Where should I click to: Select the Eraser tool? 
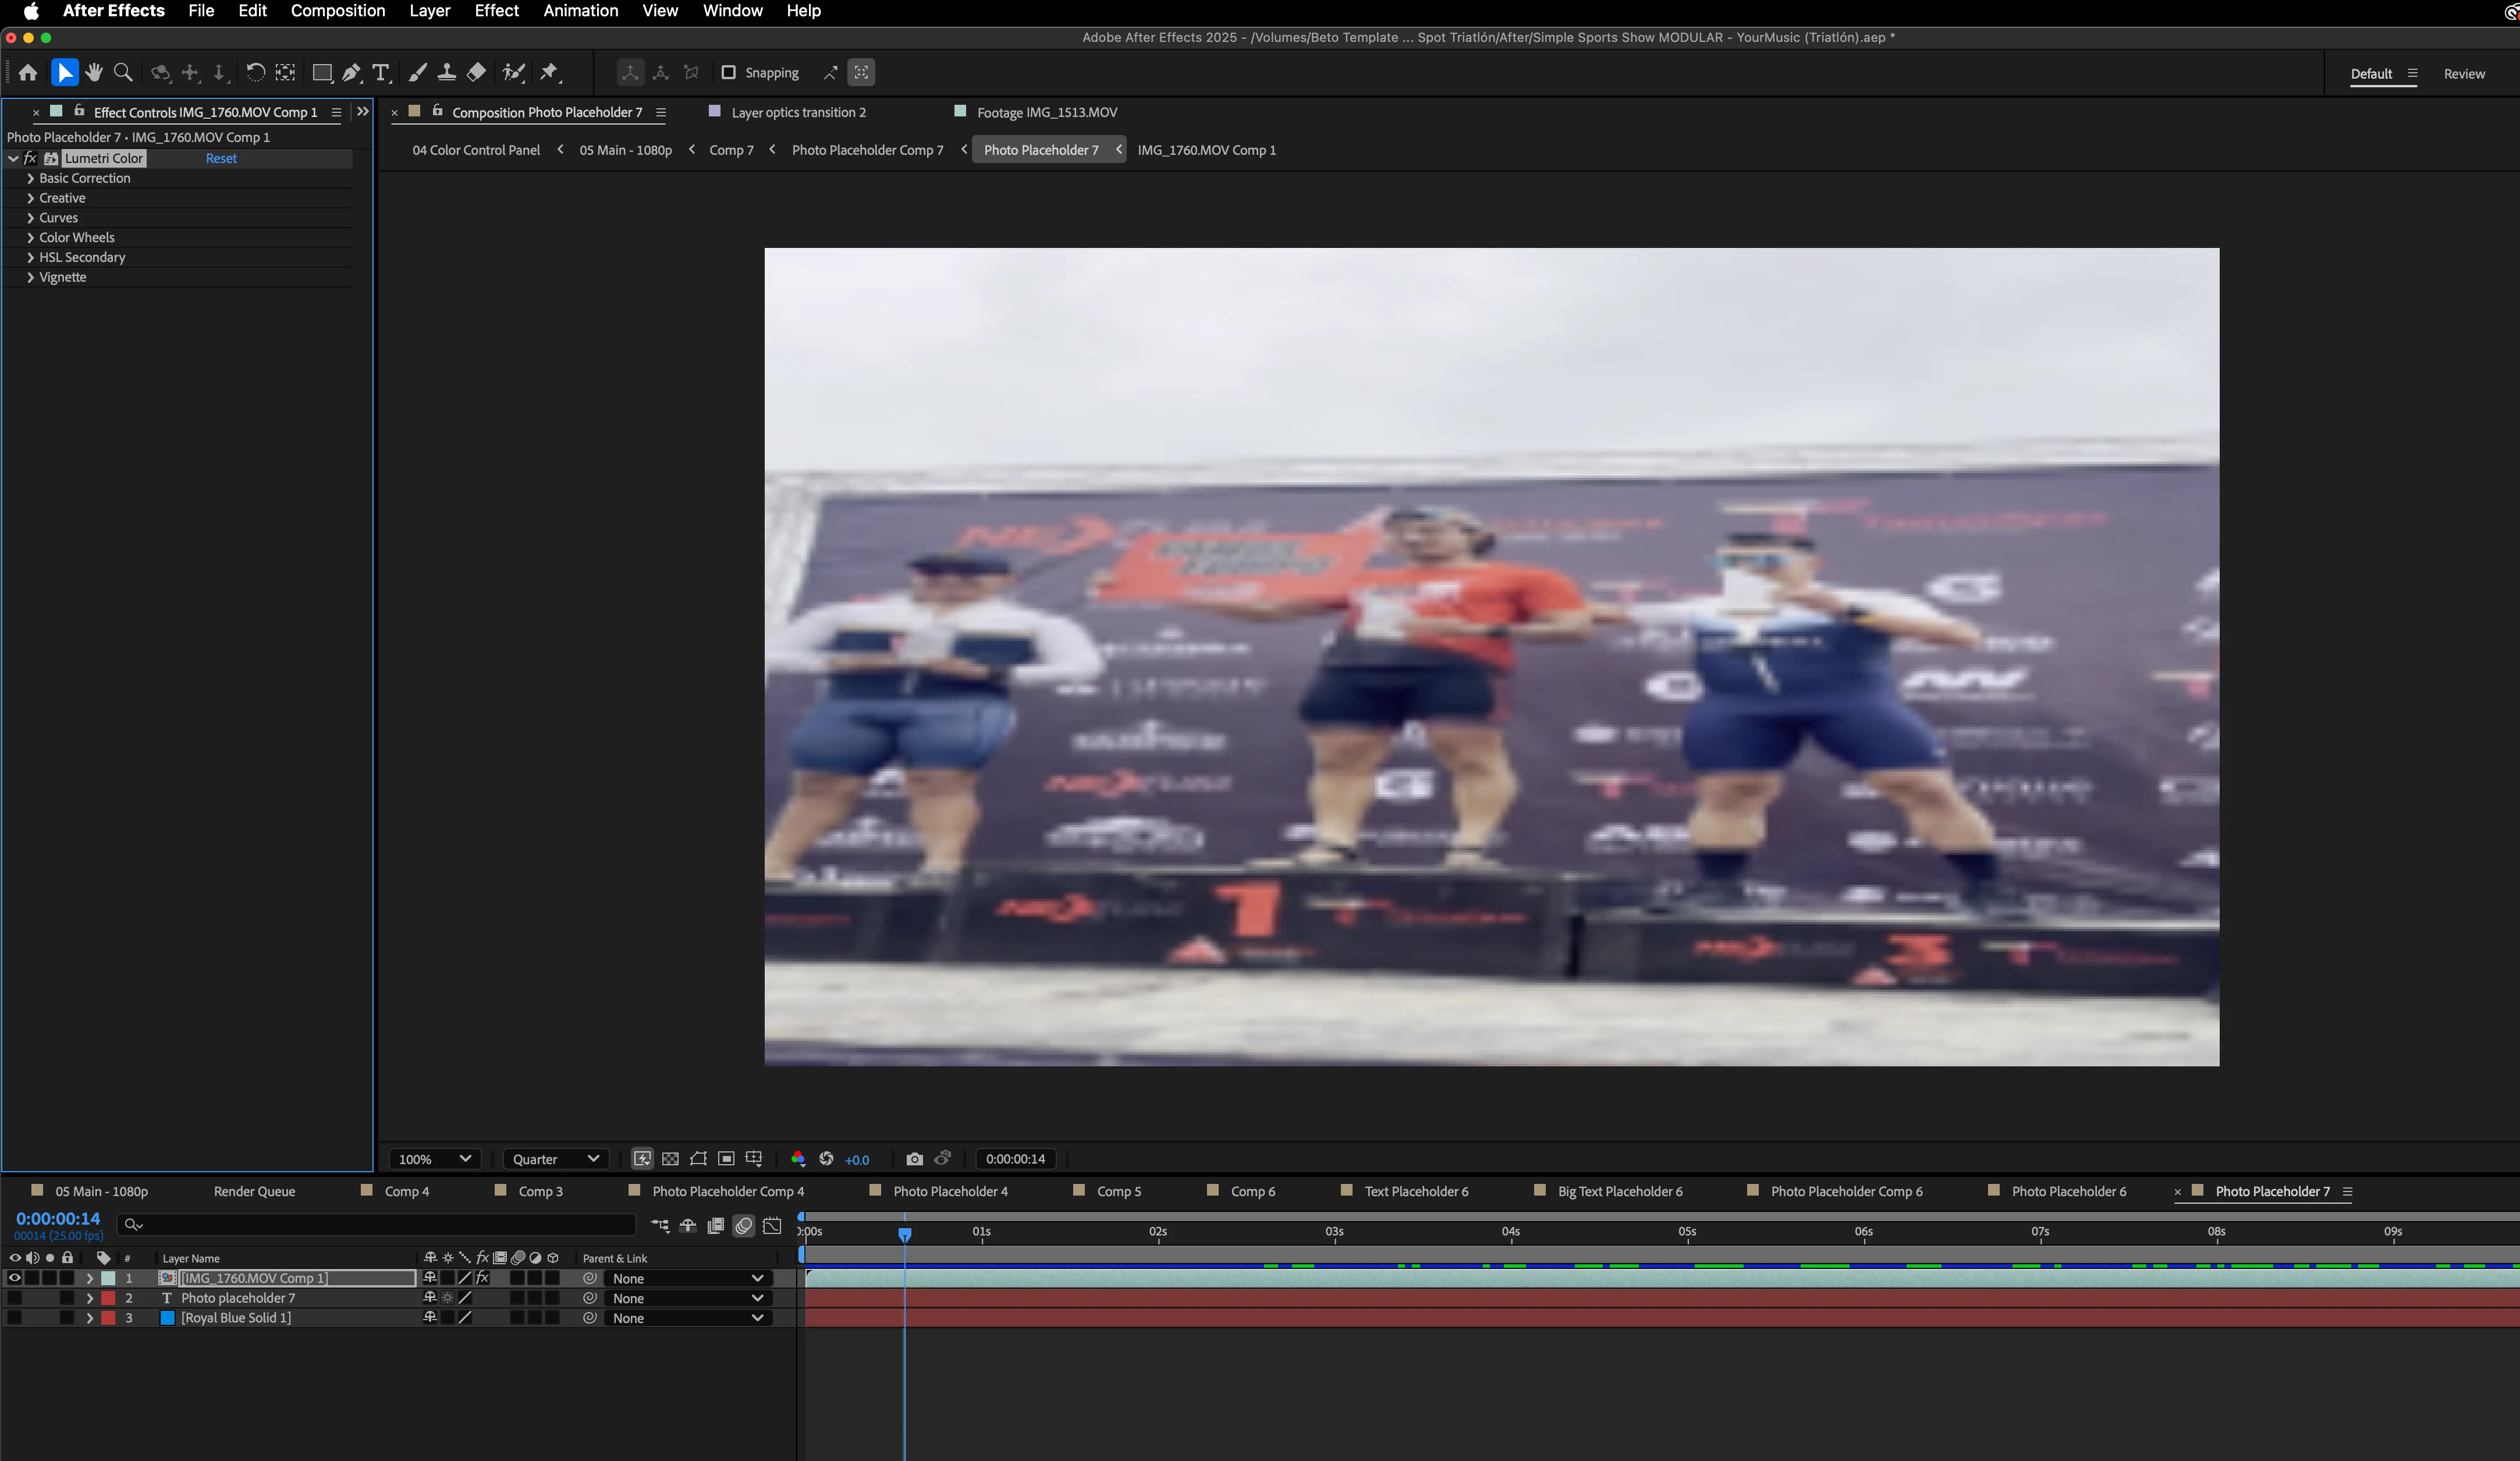tap(476, 72)
